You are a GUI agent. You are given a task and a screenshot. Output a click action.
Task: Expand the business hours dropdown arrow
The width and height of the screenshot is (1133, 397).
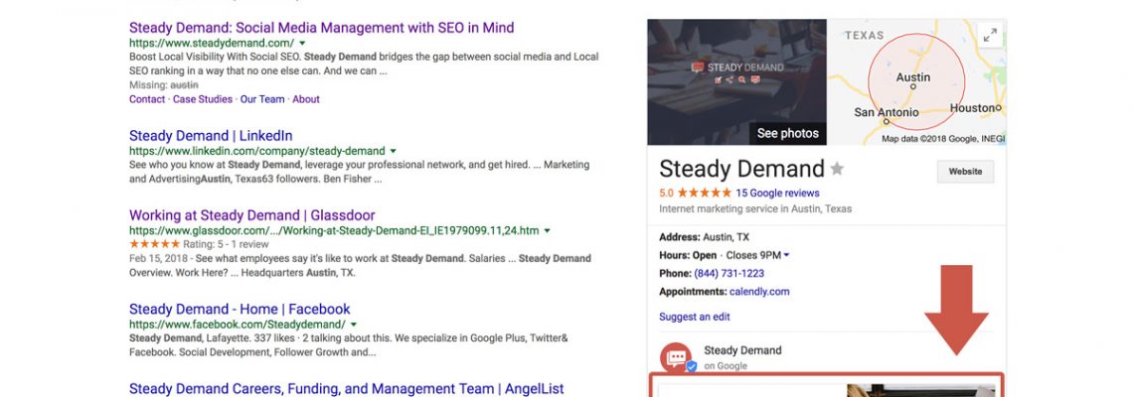pyautogui.click(x=787, y=255)
